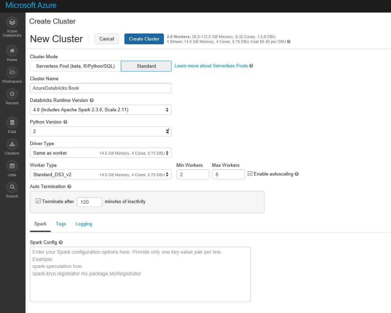The width and height of the screenshot is (391, 313).
Task: Open the Python Version dropdown
Action: pyautogui.click(x=101, y=132)
